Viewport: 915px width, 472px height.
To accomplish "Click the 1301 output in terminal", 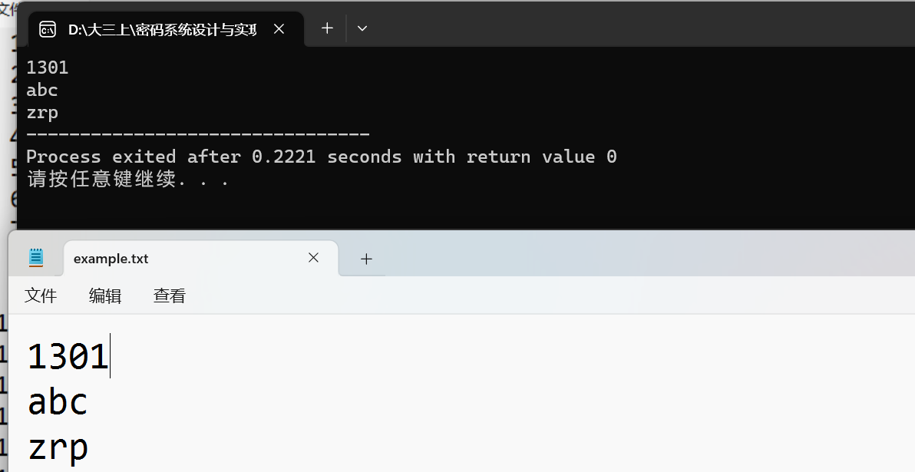I will pos(47,68).
